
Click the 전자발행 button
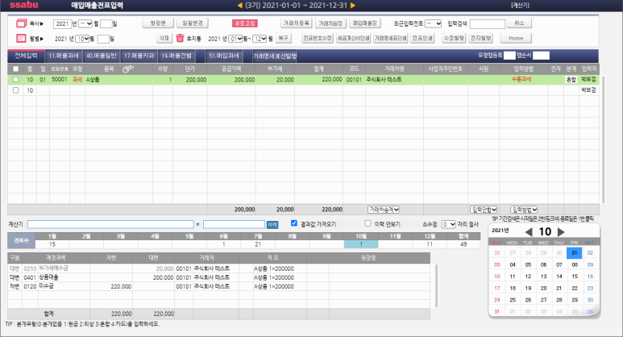click(x=481, y=38)
